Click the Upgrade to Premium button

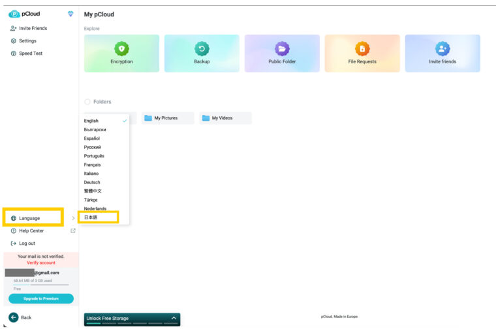coord(41,298)
